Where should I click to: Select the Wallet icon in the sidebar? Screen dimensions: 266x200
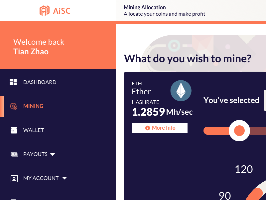point(13,130)
